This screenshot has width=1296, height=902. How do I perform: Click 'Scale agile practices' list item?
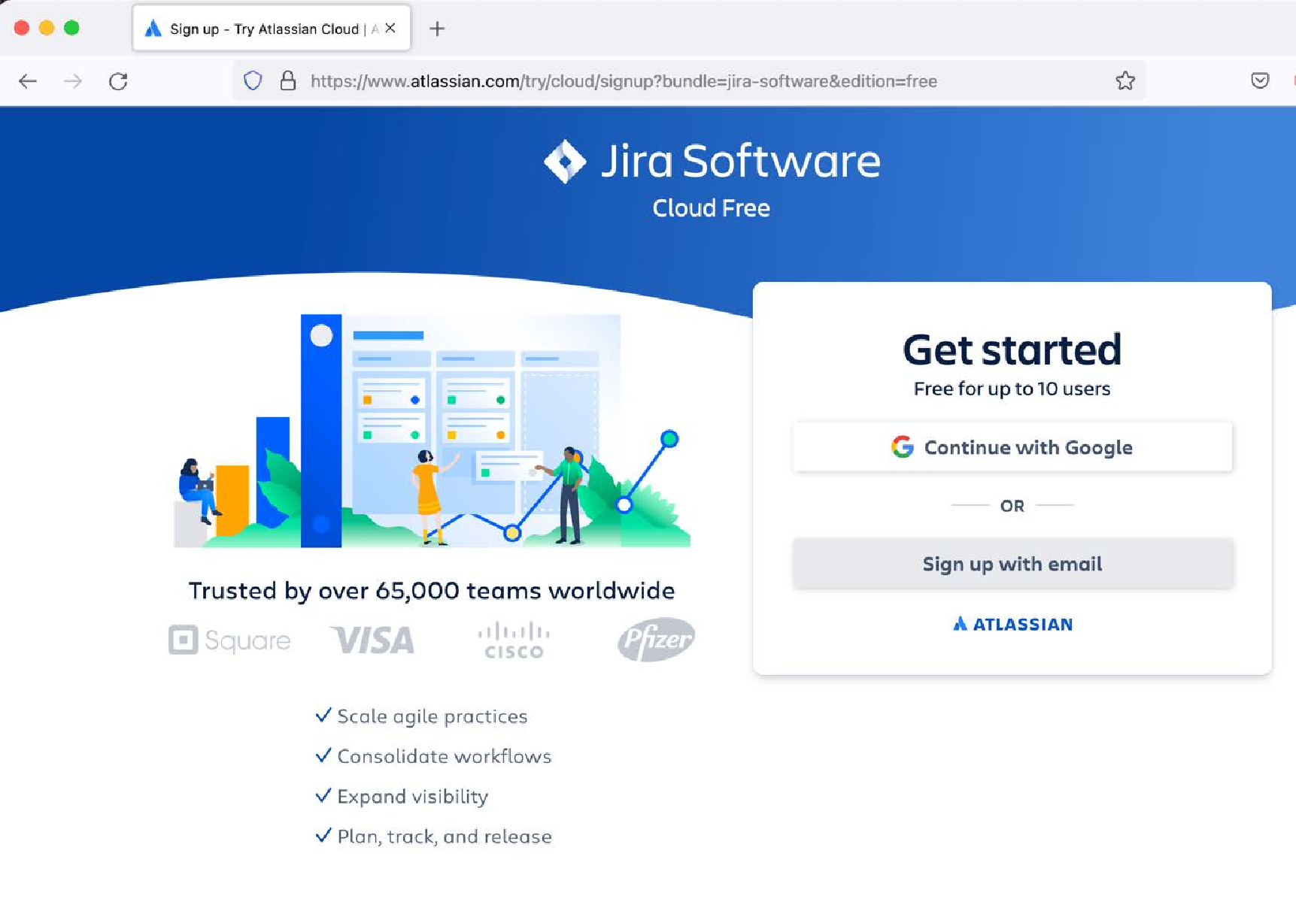[433, 716]
